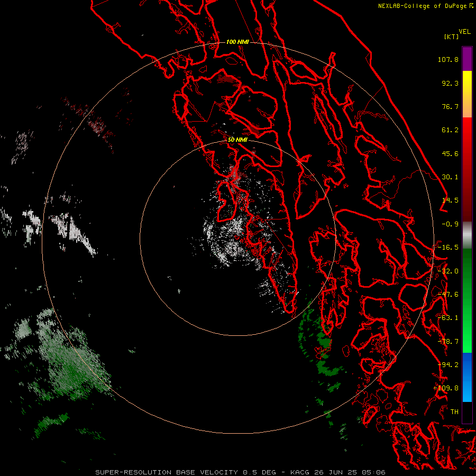Select the -63.1 value on velocity scale
Image resolution: width=476 pixels, height=476 pixels.
[448, 318]
